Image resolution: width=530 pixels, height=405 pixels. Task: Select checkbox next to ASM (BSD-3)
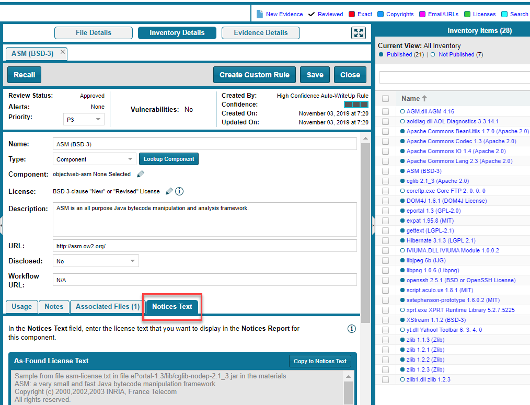click(385, 171)
